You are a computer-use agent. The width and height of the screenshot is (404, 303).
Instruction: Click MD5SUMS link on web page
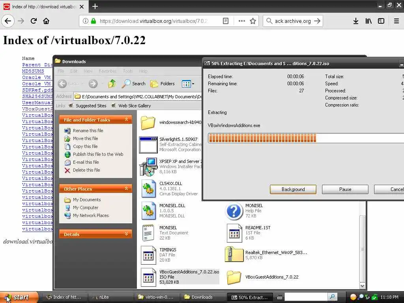[x=33, y=71]
